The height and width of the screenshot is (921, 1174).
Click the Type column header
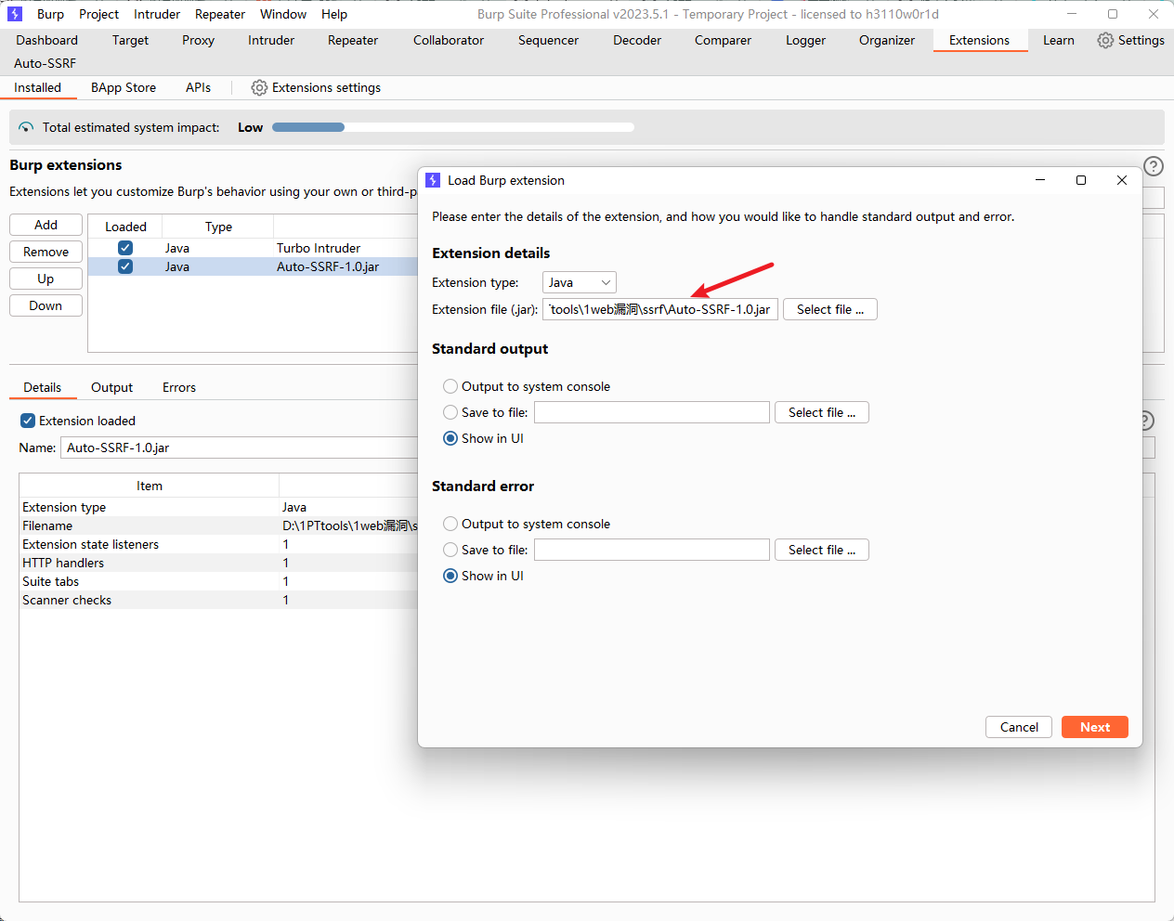[218, 227]
